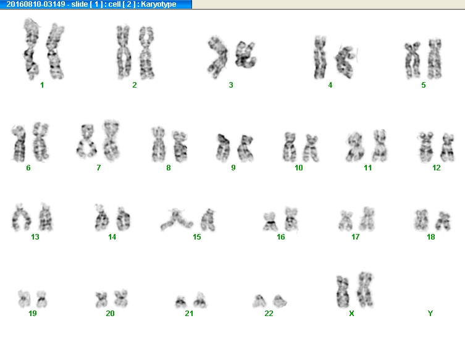The width and height of the screenshot is (465, 355).
Task: Select the chromosome 1 label
Action: tap(42, 85)
